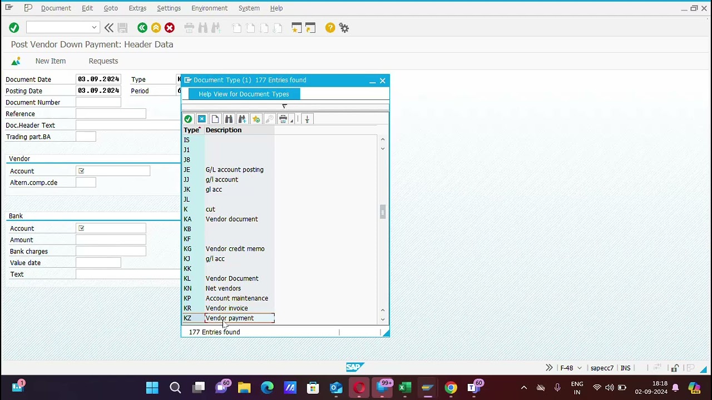This screenshot has height=400, width=712.
Task: Click the Requests button
Action: click(x=103, y=61)
